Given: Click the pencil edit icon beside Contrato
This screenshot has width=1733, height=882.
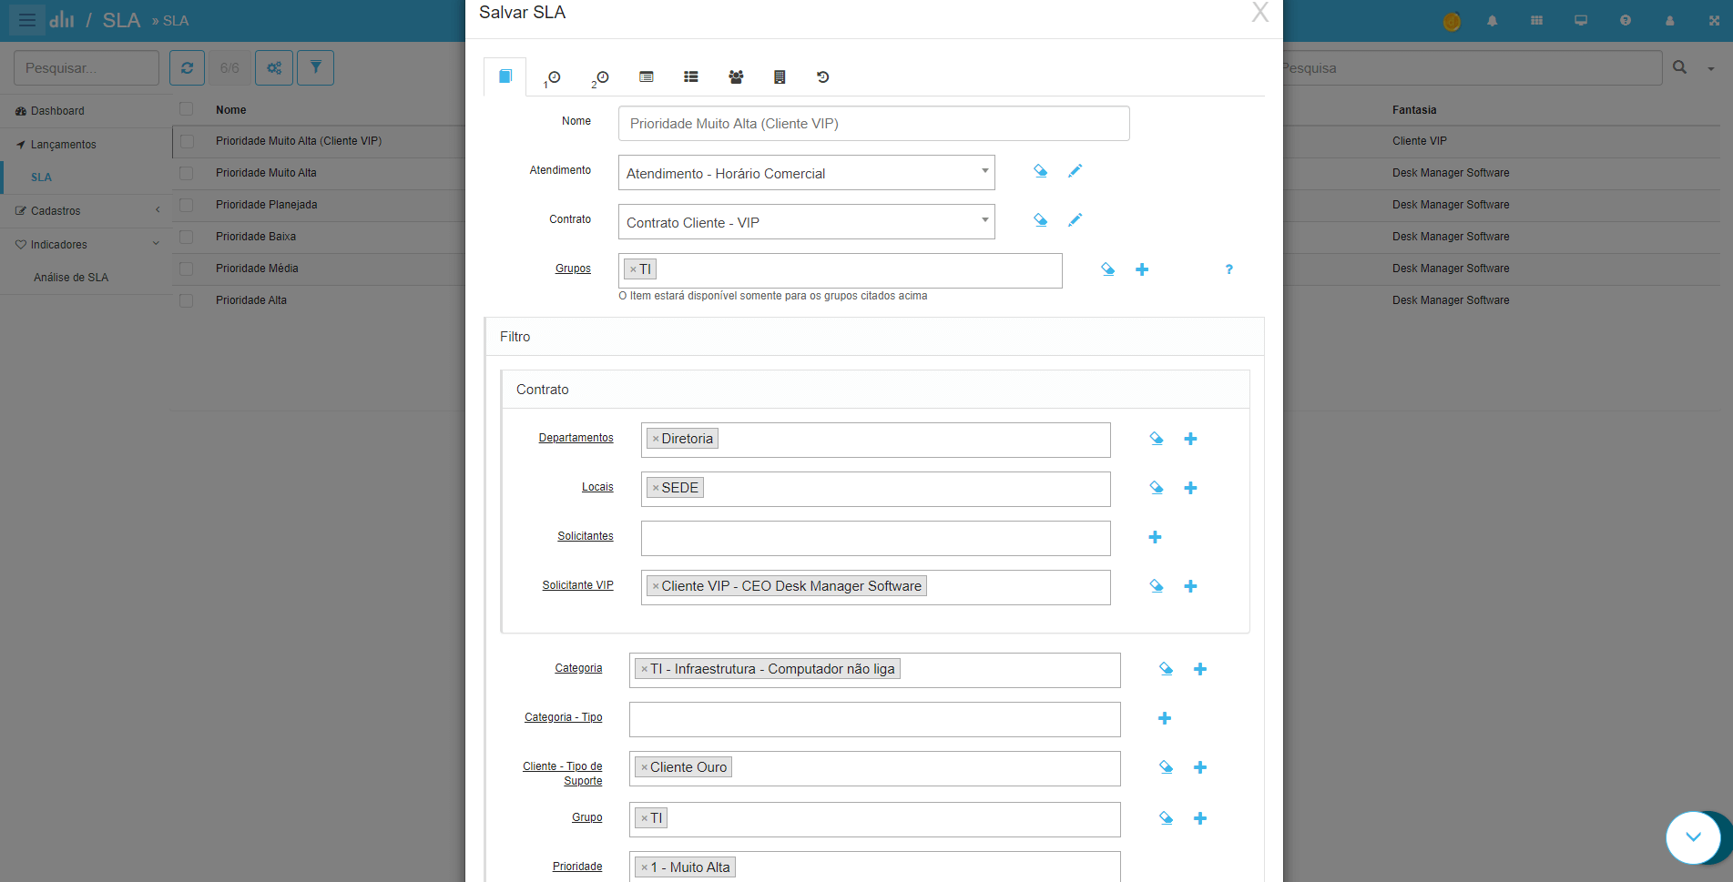Looking at the screenshot, I should (x=1075, y=220).
